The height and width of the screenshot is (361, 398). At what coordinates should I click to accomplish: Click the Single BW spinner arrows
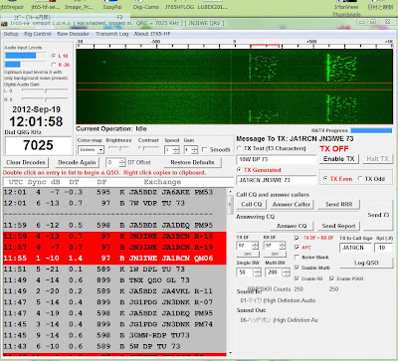click(x=258, y=272)
